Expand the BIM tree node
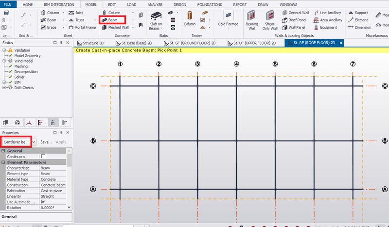This screenshot has height=227, width=389. point(4,82)
